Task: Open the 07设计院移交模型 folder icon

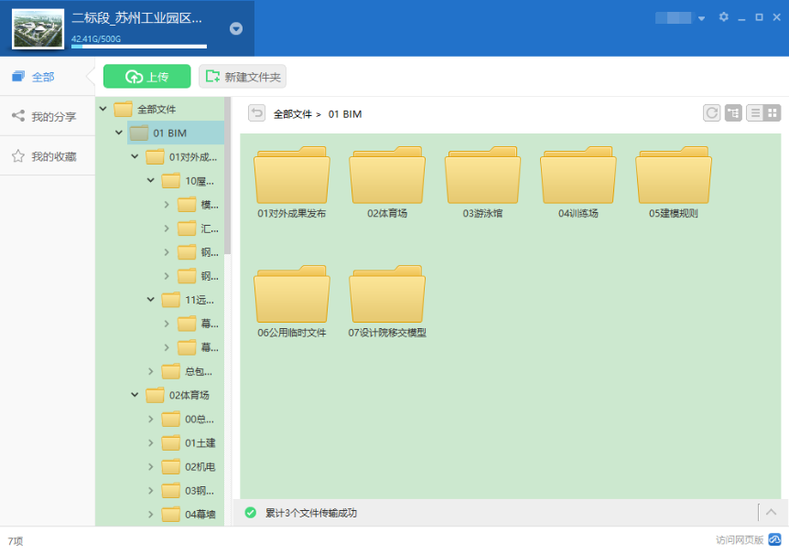Action: coord(387,296)
